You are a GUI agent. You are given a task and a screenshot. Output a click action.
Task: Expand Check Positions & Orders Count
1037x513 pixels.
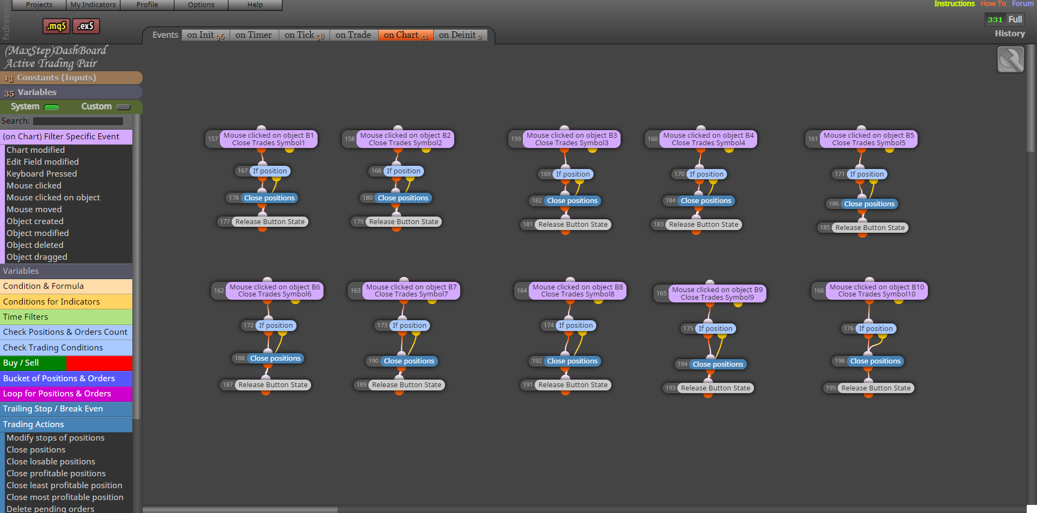click(x=66, y=332)
